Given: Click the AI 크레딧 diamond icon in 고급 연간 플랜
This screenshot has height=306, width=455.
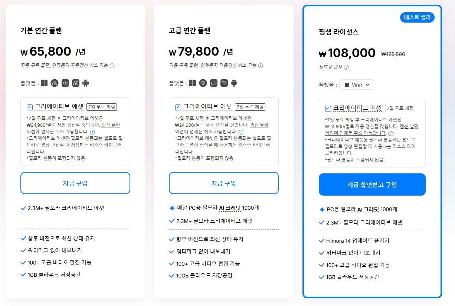Looking at the screenshot, I should [172, 208].
